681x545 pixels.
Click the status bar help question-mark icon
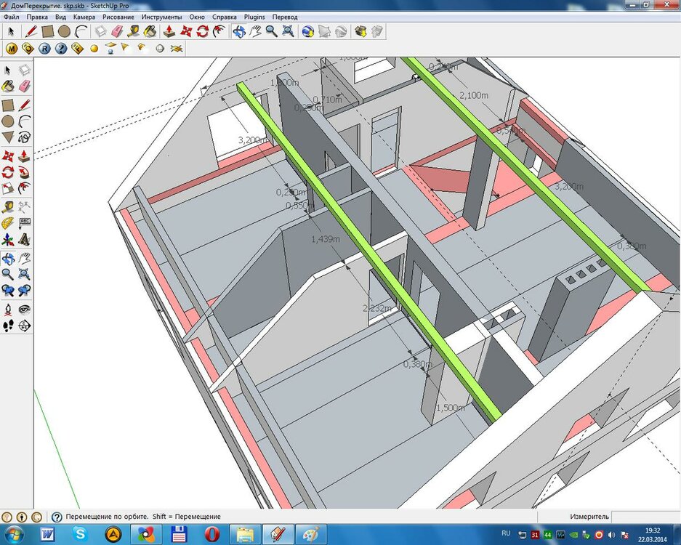point(57,517)
